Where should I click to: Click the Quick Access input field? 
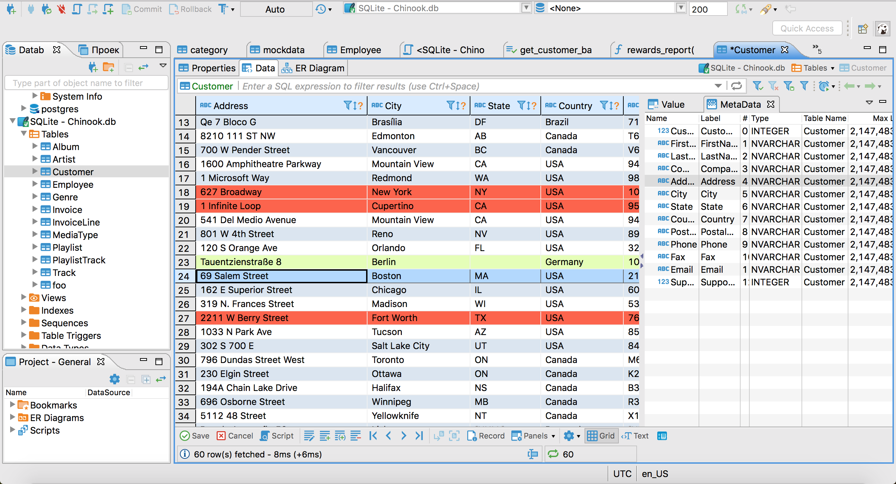[x=808, y=29]
